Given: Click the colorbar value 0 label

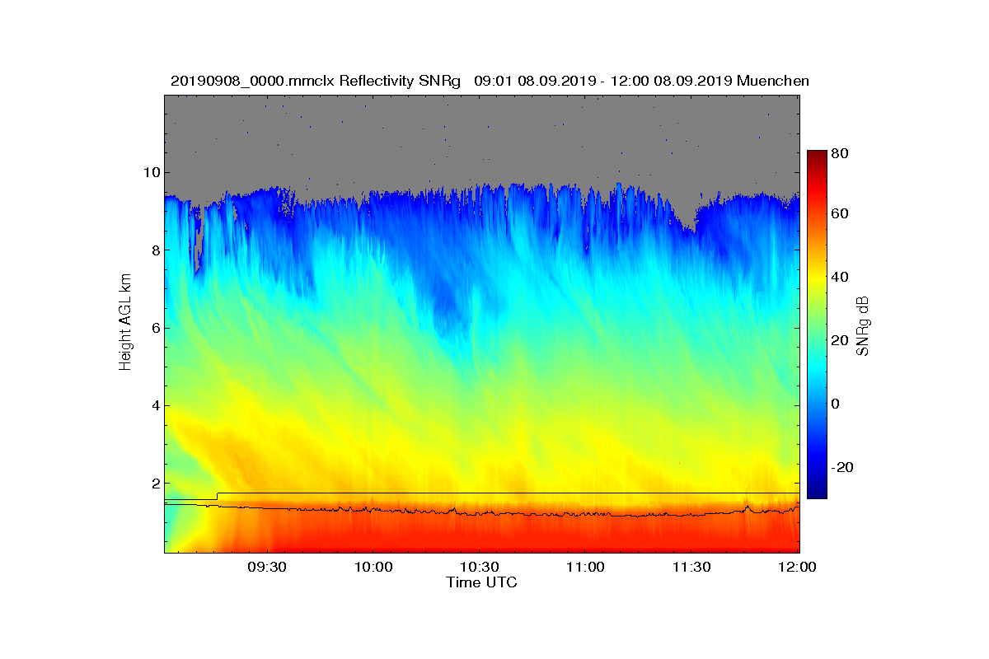Looking at the screenshot, I should click(x=837, y=404).
